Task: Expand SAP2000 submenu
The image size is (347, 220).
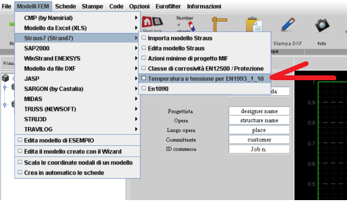Action: coord(77,48)
